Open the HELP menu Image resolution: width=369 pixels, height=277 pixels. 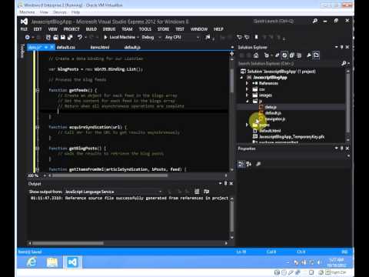click(x=218, y=29)
